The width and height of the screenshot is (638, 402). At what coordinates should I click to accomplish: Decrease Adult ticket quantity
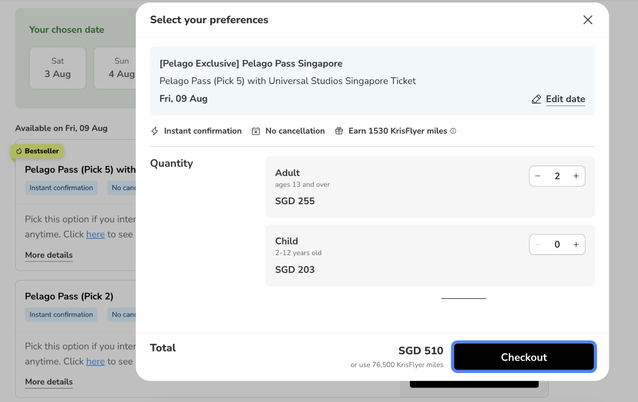(538, 176)
